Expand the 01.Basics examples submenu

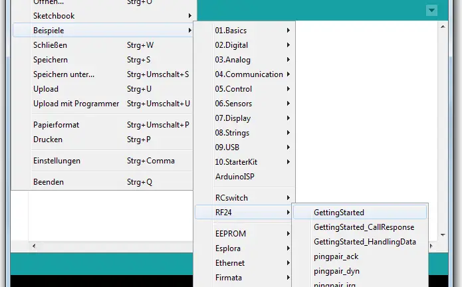tap(245, 31)
